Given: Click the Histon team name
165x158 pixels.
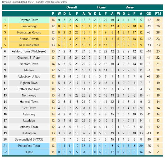Looking at the screenshot, I should click(x=29, y=152).
